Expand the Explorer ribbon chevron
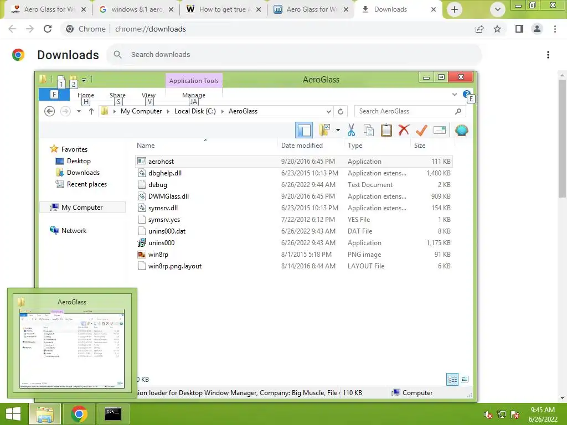567x425 pixels. pyautogui.click(x=455, y=95)
